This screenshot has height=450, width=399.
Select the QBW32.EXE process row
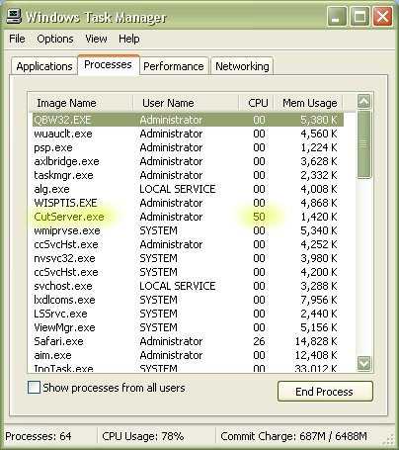188,120
